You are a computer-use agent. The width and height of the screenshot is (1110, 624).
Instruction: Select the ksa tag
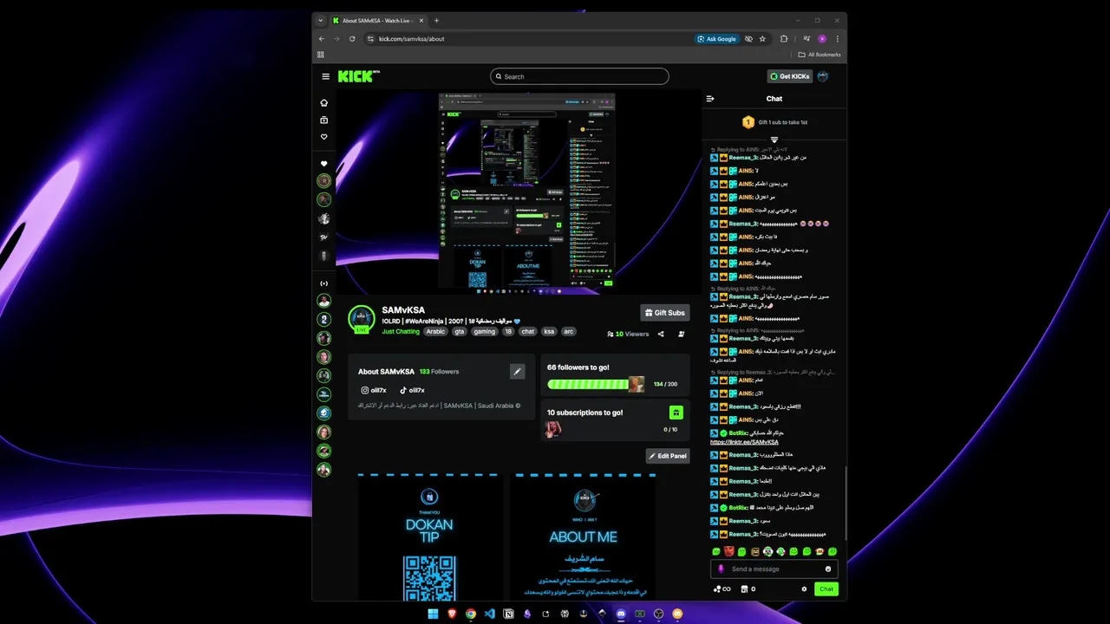pos(549,331)
